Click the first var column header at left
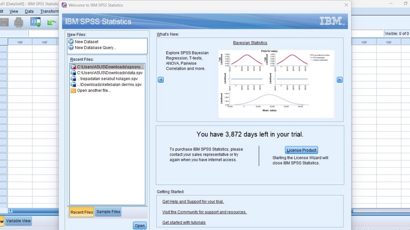The image size is (410, 230). pos(20,42)
